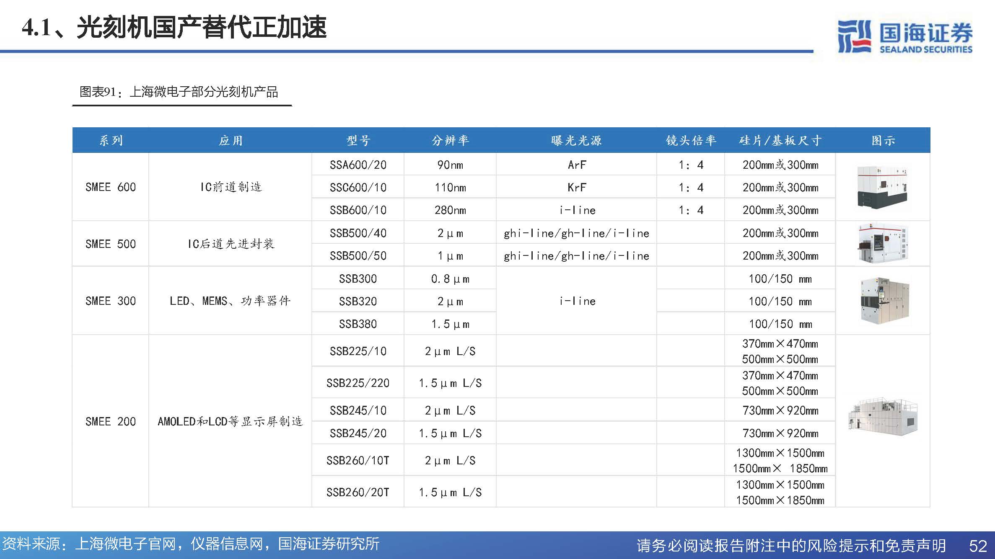
Task: Click the risk disclaimer footer text
Action: [791, 546]
